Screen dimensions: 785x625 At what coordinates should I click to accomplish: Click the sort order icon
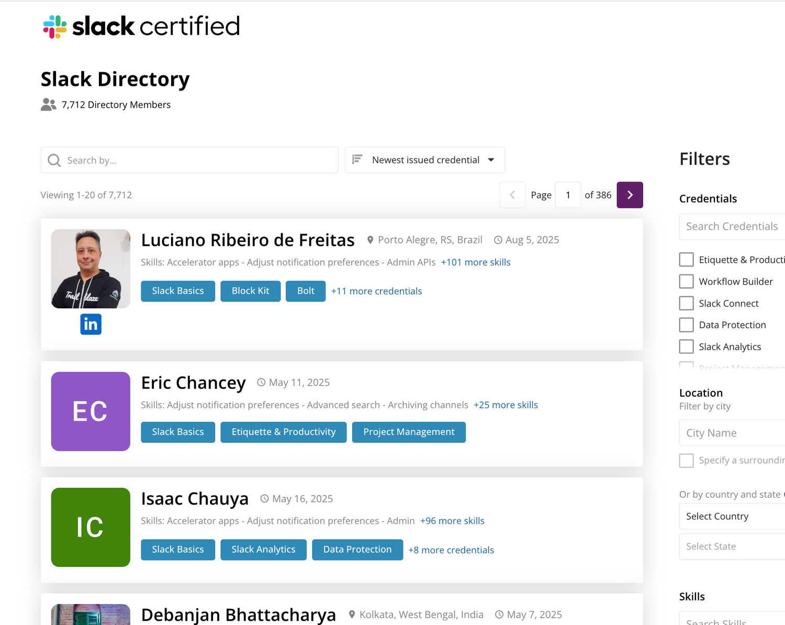pyautogui.click(x=357, y=159)
